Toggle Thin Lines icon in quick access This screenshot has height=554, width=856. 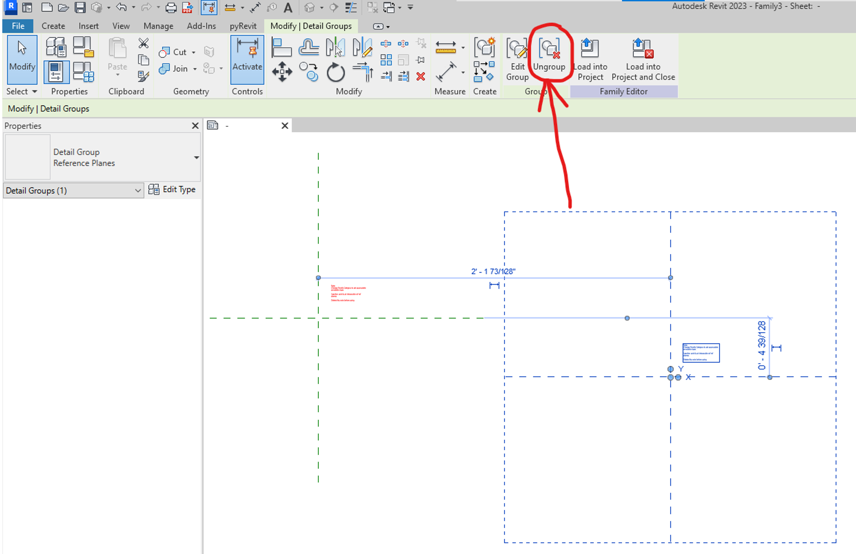pos(350,7)
